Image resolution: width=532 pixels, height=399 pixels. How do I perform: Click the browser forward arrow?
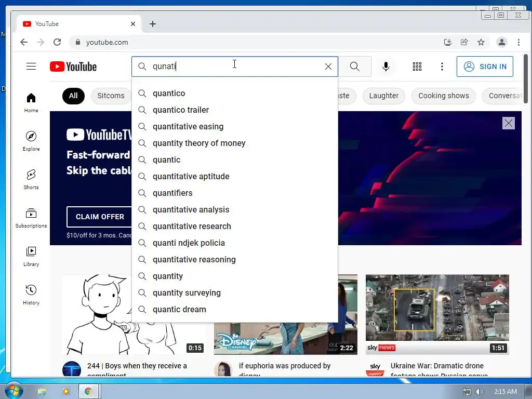[41, 42]
